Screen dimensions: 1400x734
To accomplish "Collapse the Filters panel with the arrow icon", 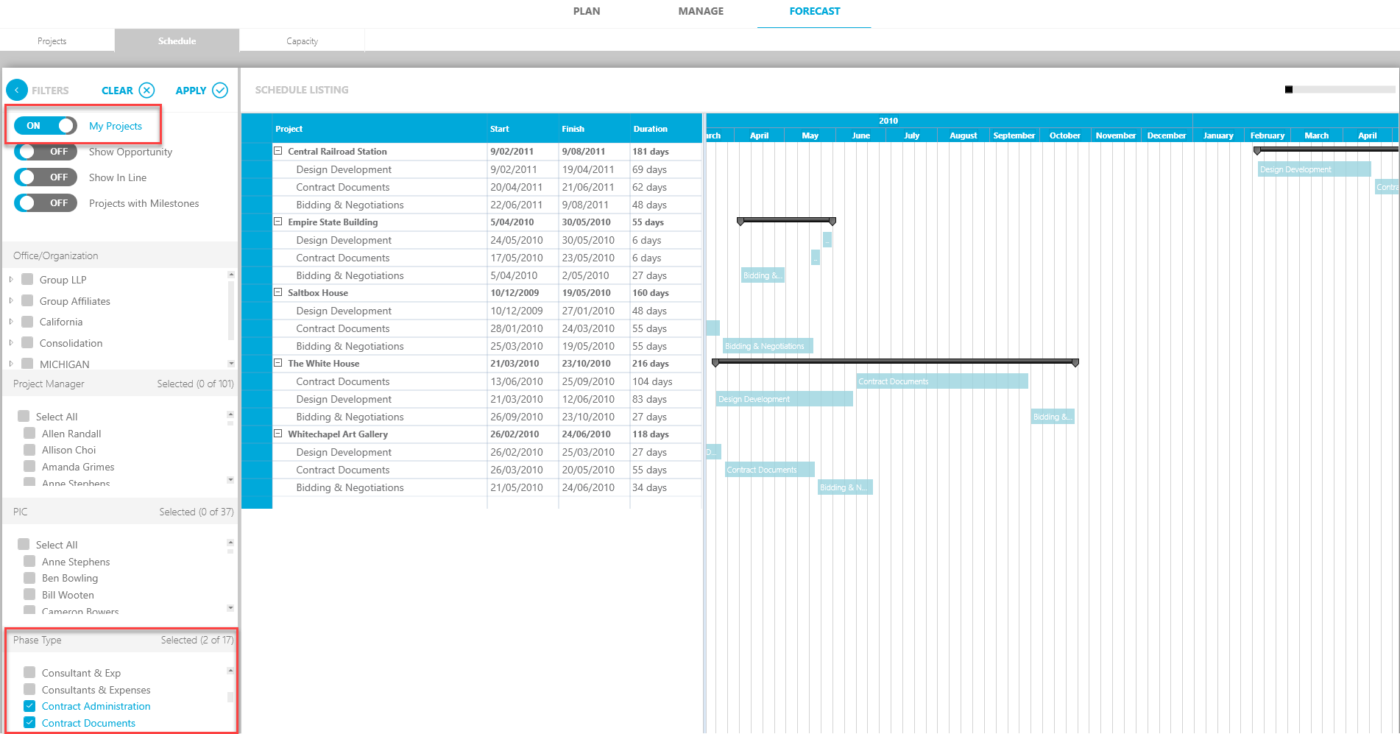I will click(16, 89).
